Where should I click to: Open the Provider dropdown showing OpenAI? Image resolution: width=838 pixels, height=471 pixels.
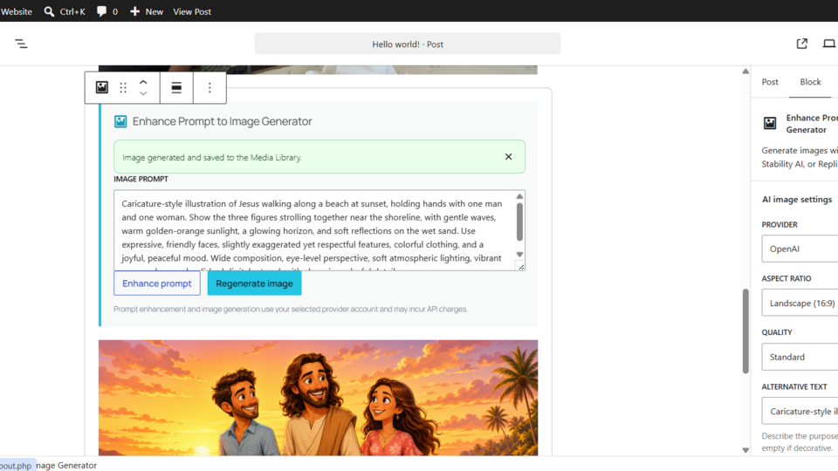point(800,249)
